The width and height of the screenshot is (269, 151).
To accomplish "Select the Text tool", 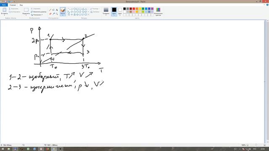I will 57,10.
